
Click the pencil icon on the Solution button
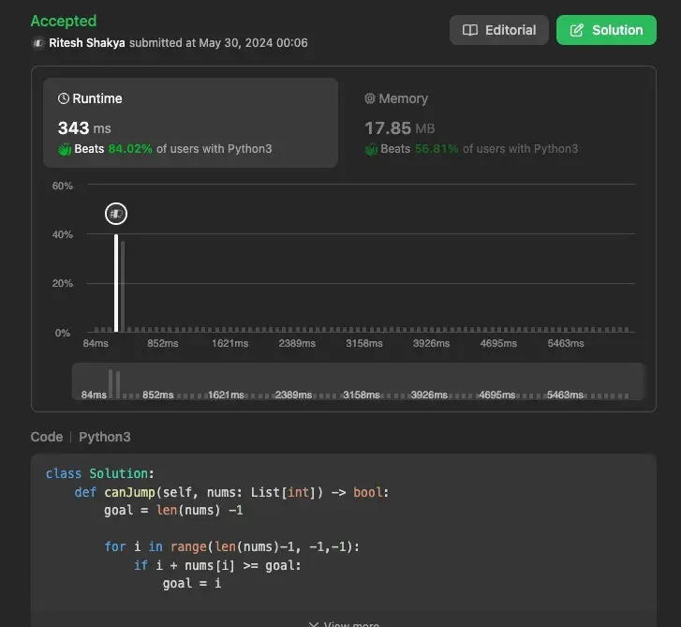576,30
